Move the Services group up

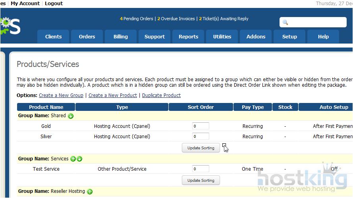point(73,159)
